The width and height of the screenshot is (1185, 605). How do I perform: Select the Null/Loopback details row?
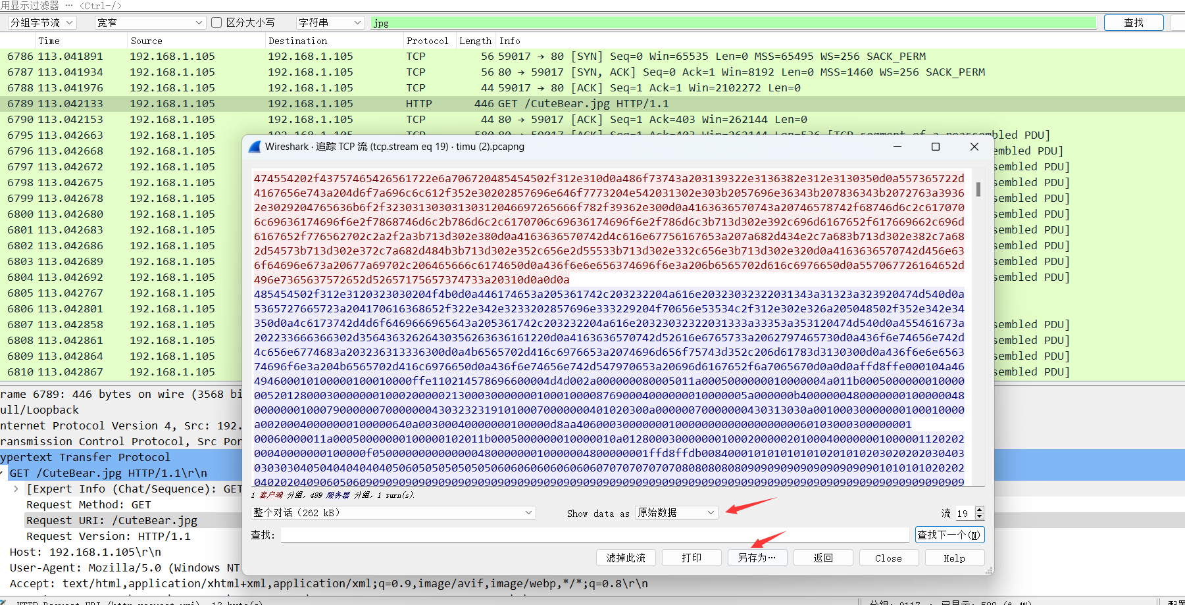(x=121, y=410)
